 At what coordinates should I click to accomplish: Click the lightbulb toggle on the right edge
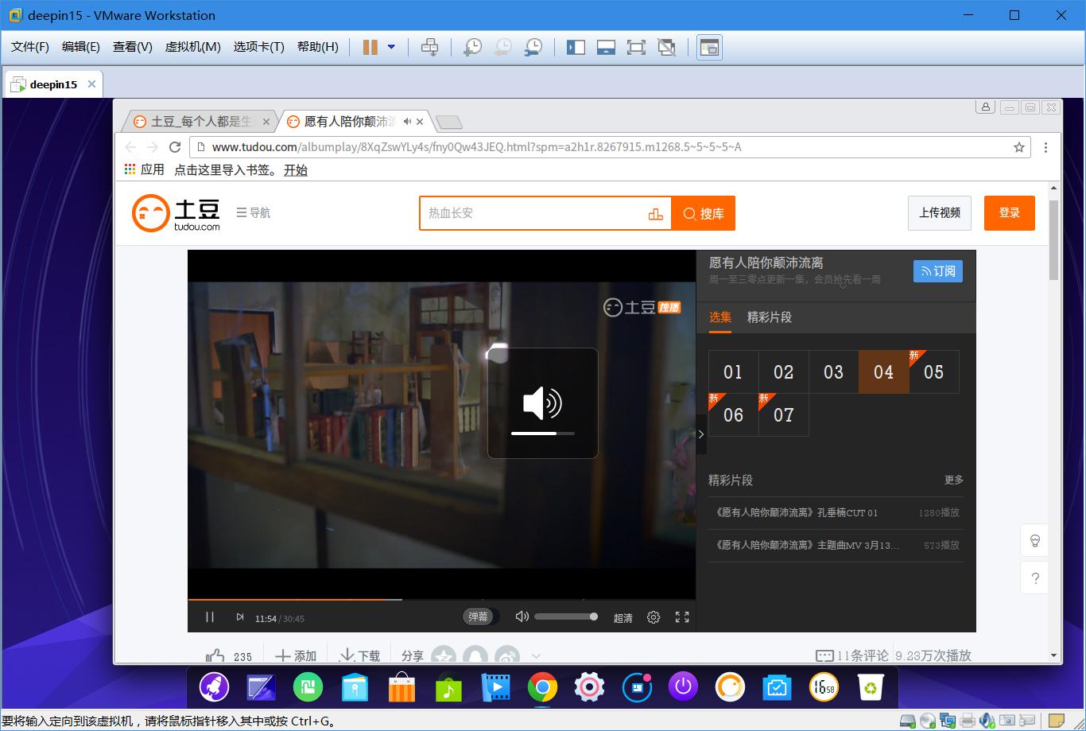click(x=1034, y=540)
